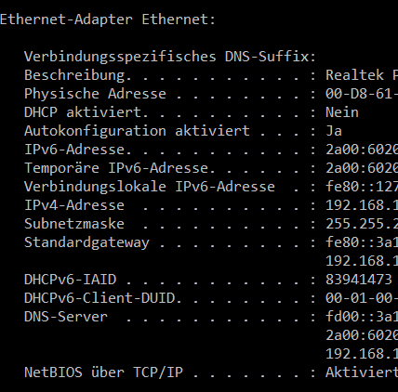Screen dimensions: 398x392
Task: Click the 'Verbindungslokale IPv6-Adresse' label
Action: coord(150,187)
